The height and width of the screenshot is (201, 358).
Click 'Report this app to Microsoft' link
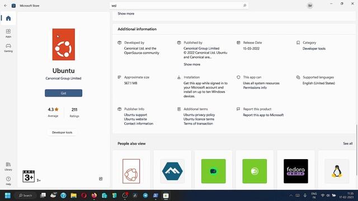[263, 115]
